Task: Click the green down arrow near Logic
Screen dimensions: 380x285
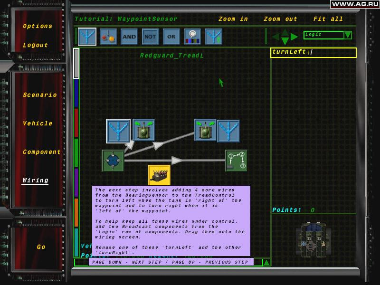Action: click(x=285, y=41)
